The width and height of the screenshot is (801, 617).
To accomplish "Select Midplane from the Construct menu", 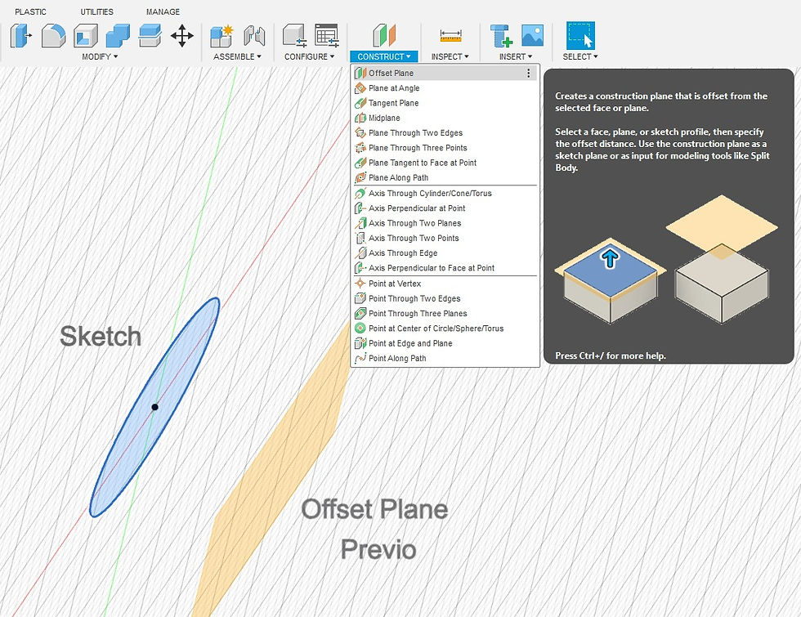I will (384, 118).
